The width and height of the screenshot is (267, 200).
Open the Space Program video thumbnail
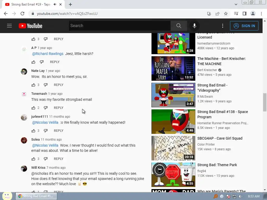click(x=173, y=122)
